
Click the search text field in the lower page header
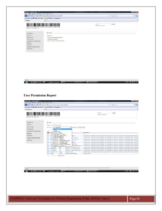106,113
